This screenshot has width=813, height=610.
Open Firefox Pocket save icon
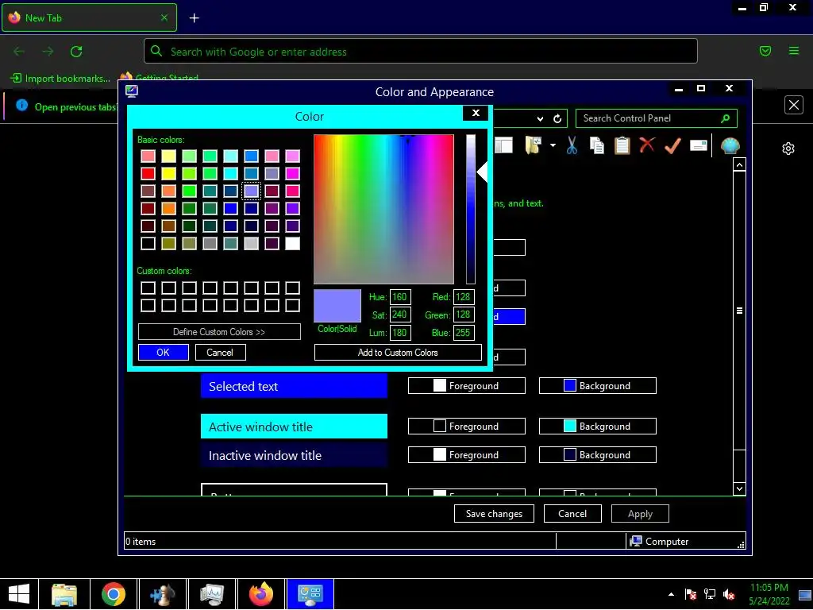[765, 51]
